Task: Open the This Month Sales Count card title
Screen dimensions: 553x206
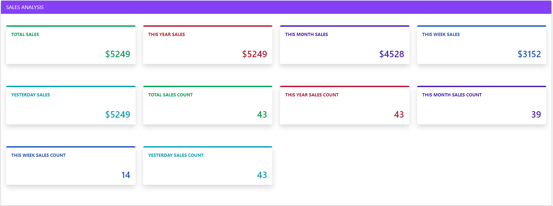Action: (x=452, y=95)
